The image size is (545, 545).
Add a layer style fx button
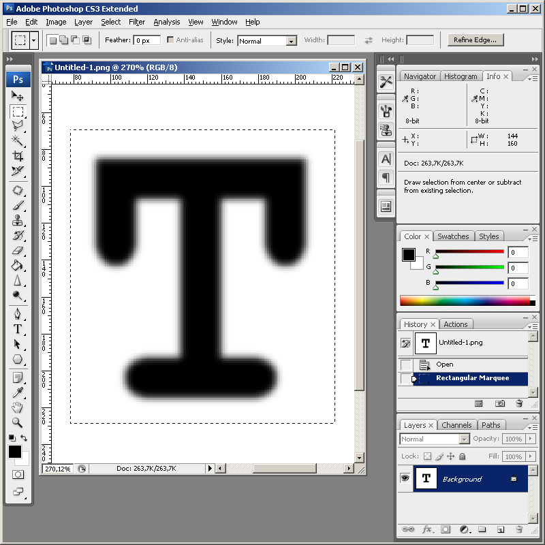[x=428, y=529]
